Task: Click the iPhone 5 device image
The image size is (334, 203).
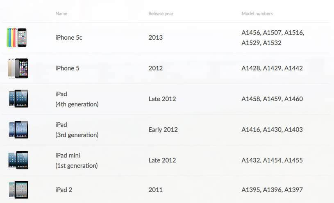Action: coord(18,68)
